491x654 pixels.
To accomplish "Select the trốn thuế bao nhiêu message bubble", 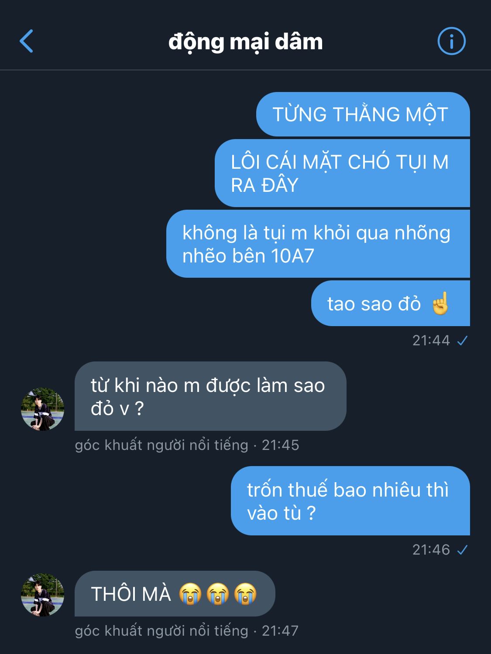I will (x=350, y=501).
